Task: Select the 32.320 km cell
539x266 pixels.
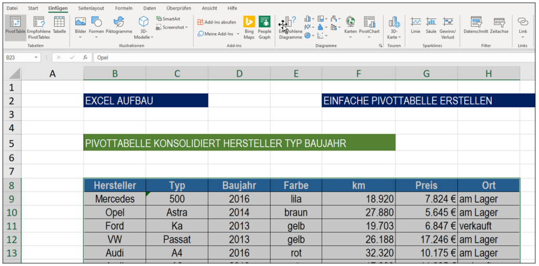Action: 358,253
